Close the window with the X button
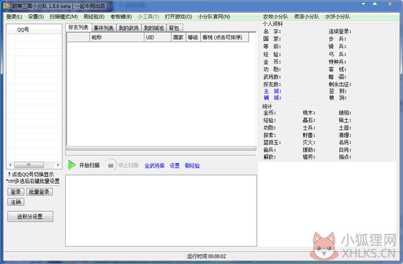The image size is (403, 264). [x=390, y=4]
